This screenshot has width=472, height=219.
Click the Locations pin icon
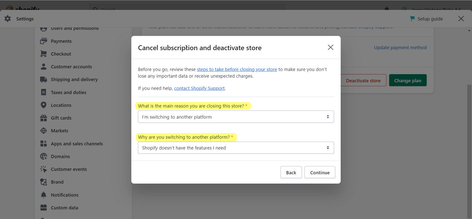(44, 105)
